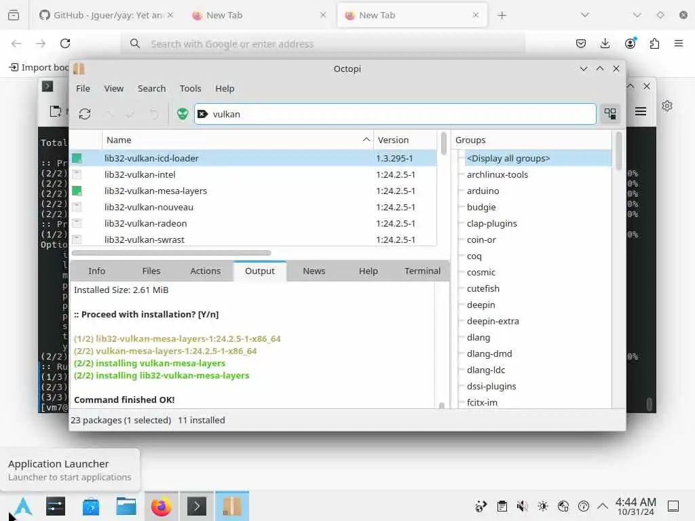Expand the hidden system tray icons arrow
This screenshot has width=695, height=521.
point(603,506)
